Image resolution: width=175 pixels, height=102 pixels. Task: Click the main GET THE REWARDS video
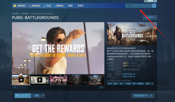coord(58,48)
